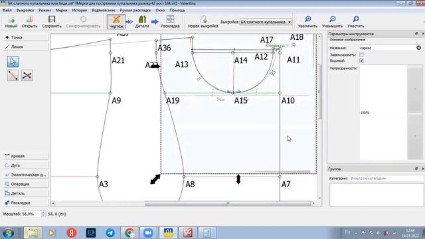Close the Группа panel
This screenshot has width=425, height=239.
[422, 169]
